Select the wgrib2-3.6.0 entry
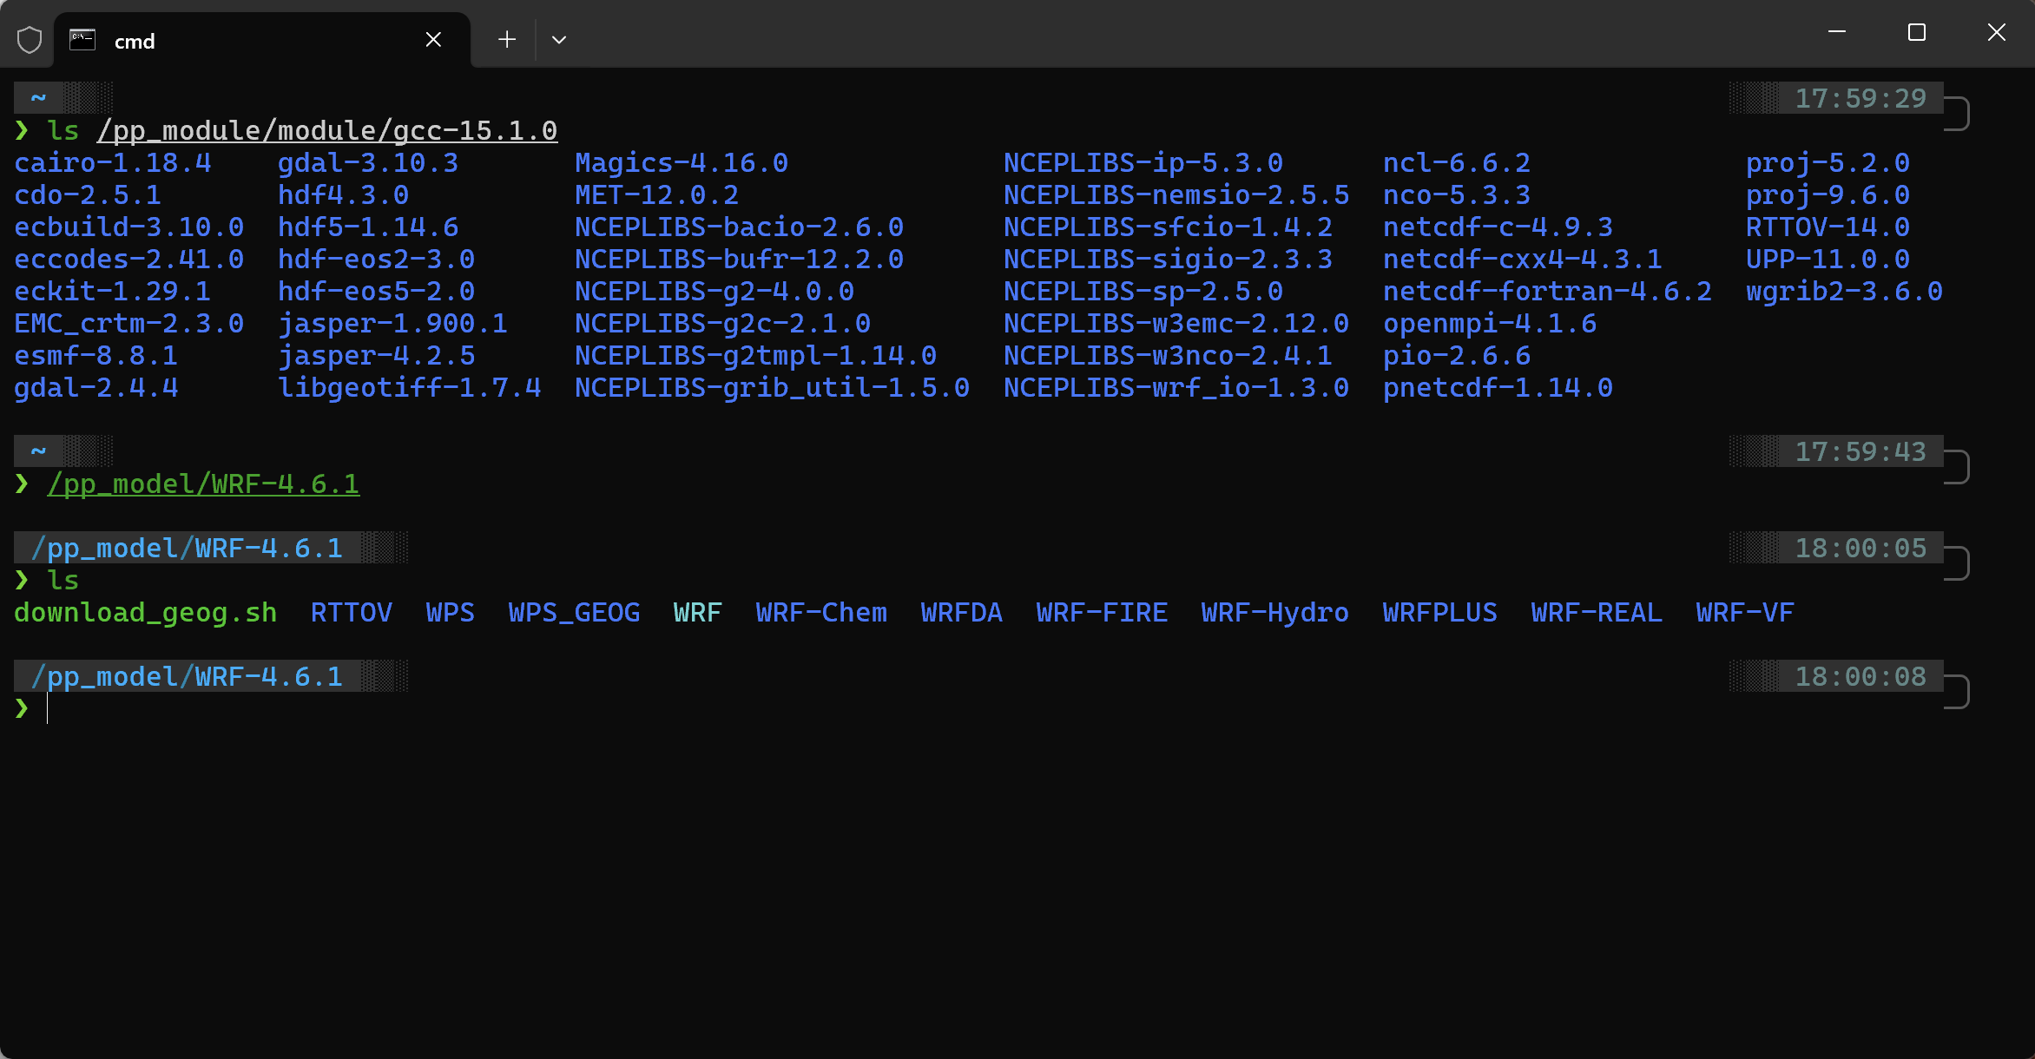Image resolution: width=2035 pixels, height=1059 pixels. 1844,291
